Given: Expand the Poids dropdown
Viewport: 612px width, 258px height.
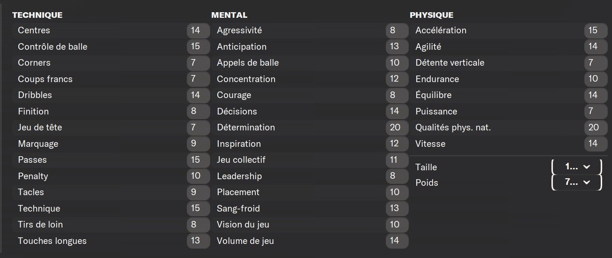Looking at the screenshot, I should 577,182.
